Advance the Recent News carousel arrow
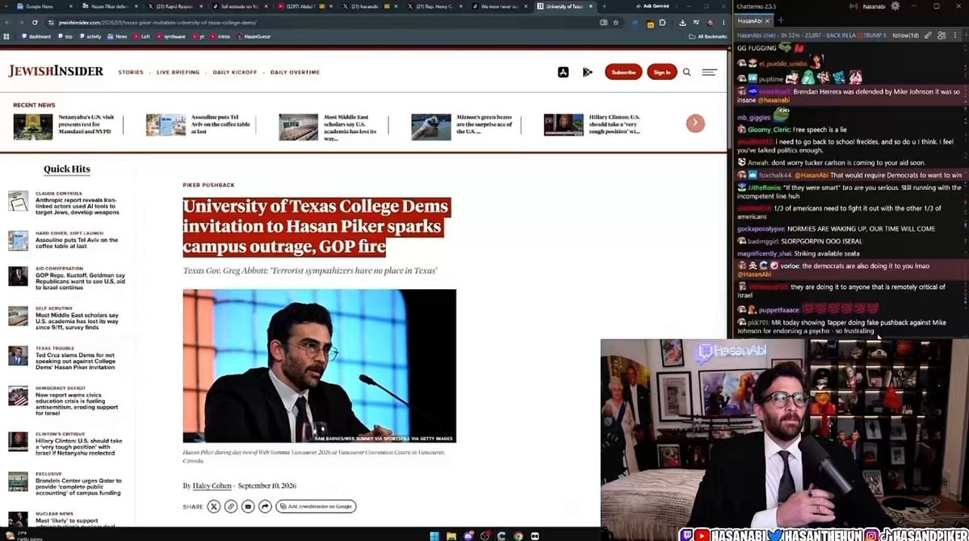The image size is (969, 541). 695,124
